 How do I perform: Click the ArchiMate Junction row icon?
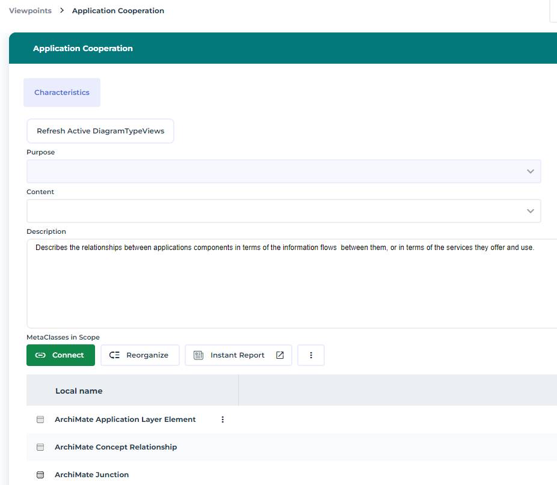pyautogui.click(x=41, y=475)
